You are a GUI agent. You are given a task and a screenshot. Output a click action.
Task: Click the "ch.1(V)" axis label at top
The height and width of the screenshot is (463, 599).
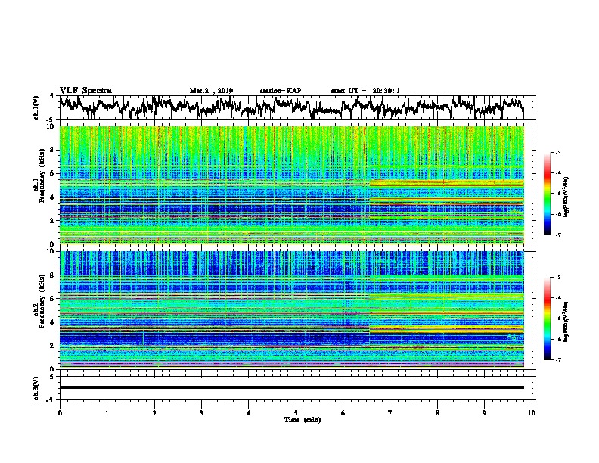point(36,107)
